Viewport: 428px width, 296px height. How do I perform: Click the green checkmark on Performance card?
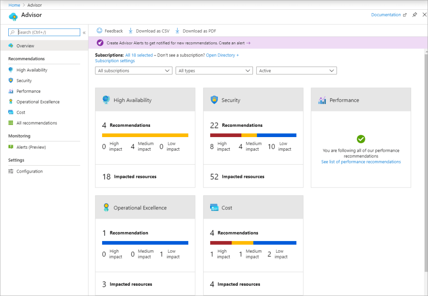coord(361,139)
